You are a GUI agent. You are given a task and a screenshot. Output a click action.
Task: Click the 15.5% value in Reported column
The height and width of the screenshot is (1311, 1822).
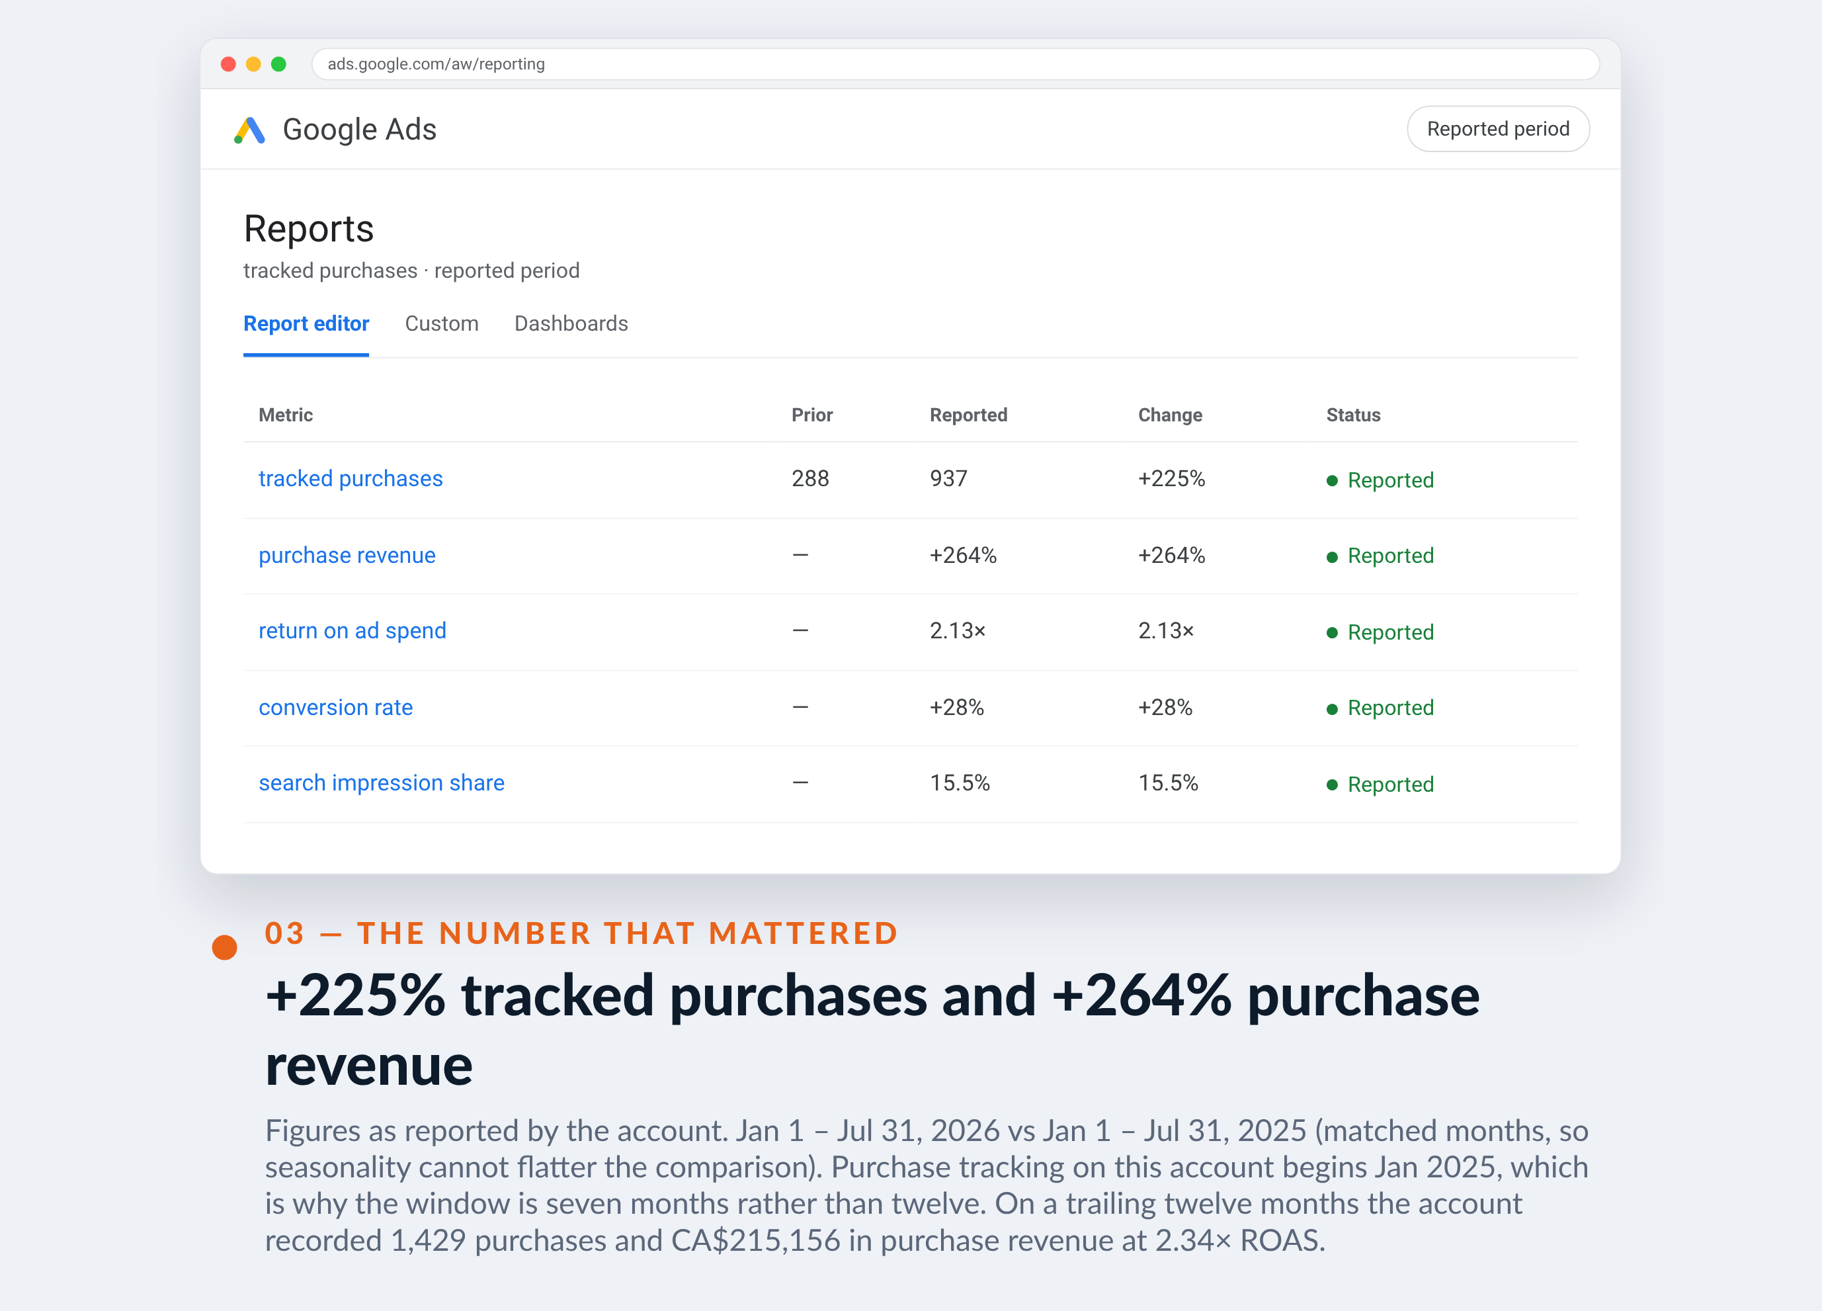click(959, 782)
